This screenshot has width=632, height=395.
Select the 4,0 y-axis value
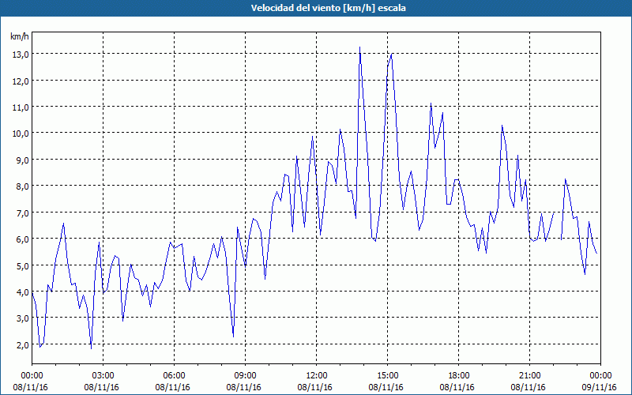pos(22,292)
